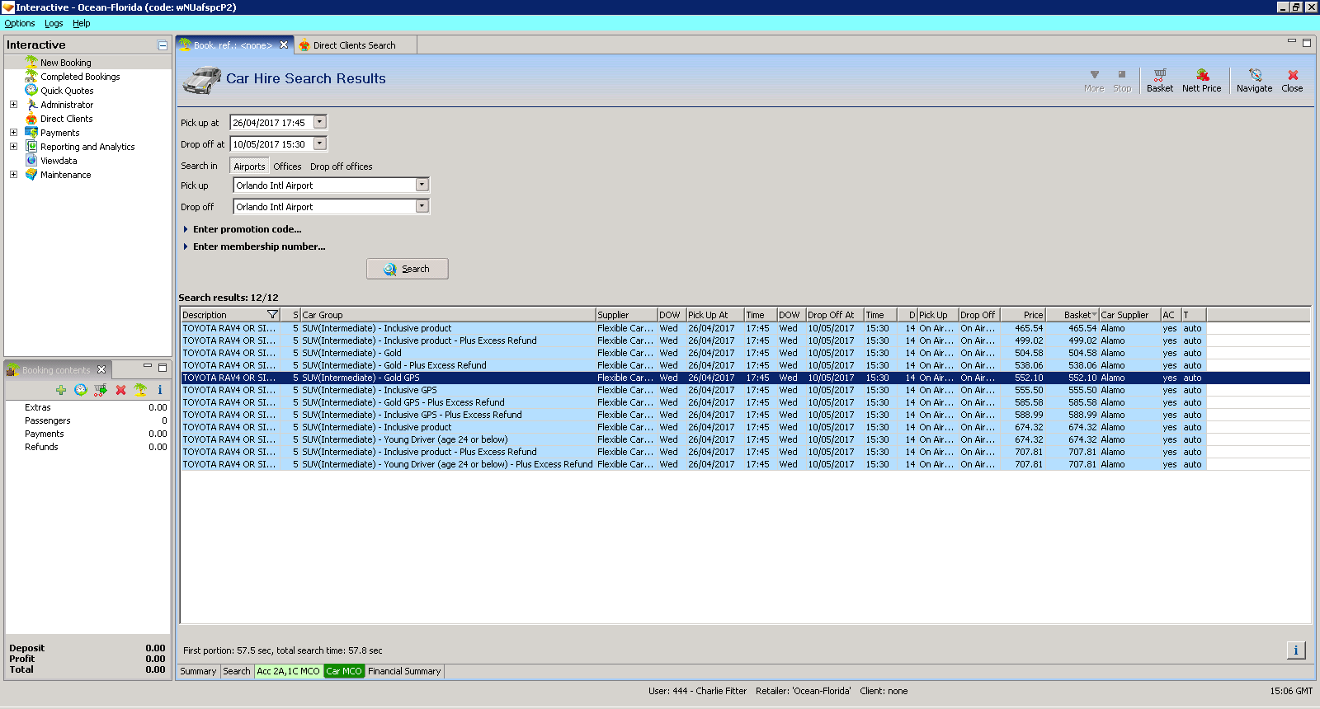Open the Help menu
Viewport: 1320px width, 709px height.
81,23
